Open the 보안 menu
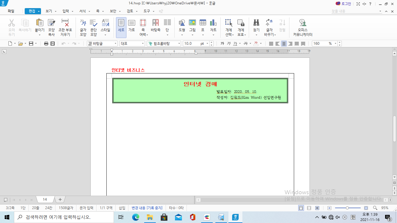The width and height of the screenshot is (397, 223). [x=113, y=11]
